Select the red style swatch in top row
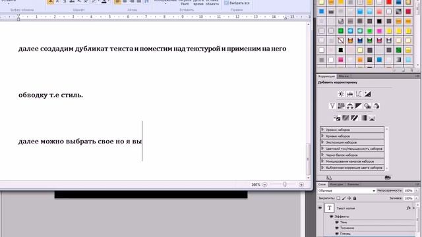 [389, 2]
